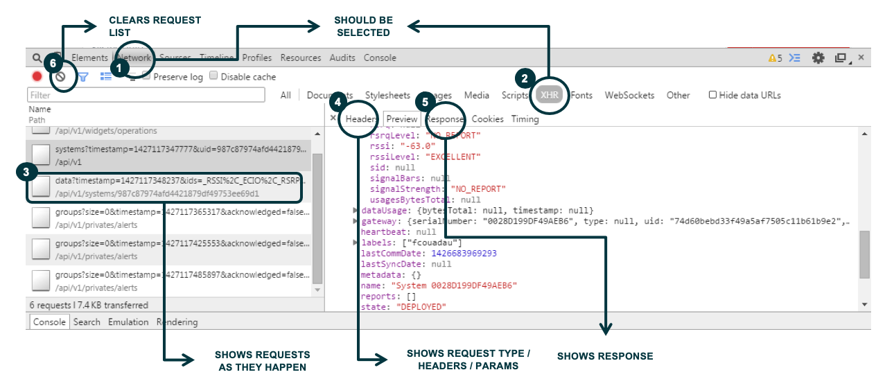
Task: Click the red record network log button
Action: 37,77
